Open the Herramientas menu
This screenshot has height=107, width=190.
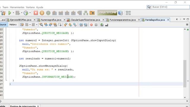click(17, 7)
